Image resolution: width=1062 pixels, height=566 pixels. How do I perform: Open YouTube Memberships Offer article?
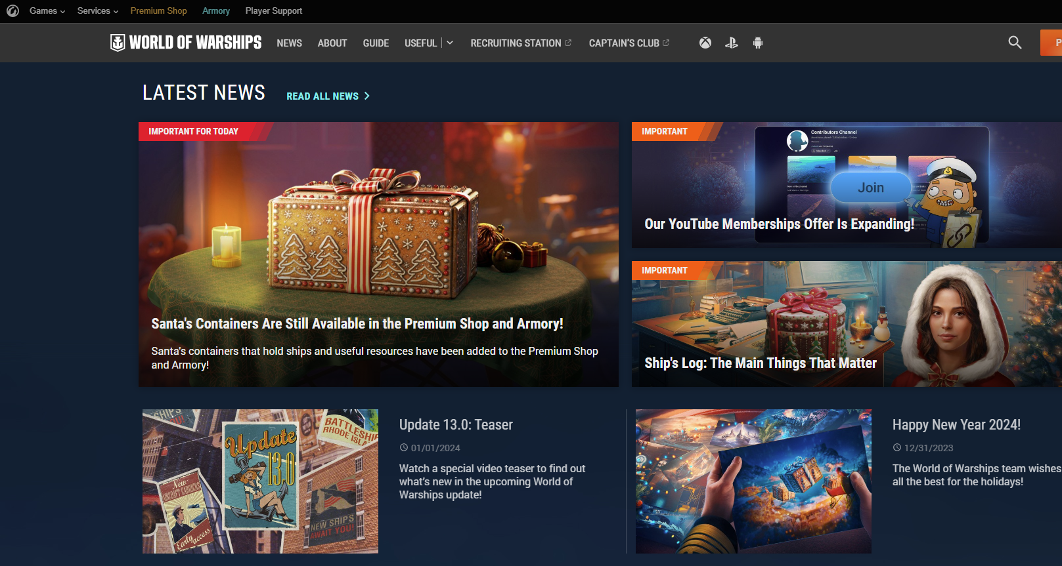(847, 185)
